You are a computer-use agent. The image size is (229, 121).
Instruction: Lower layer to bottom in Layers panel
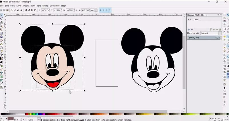coord(220,30)
